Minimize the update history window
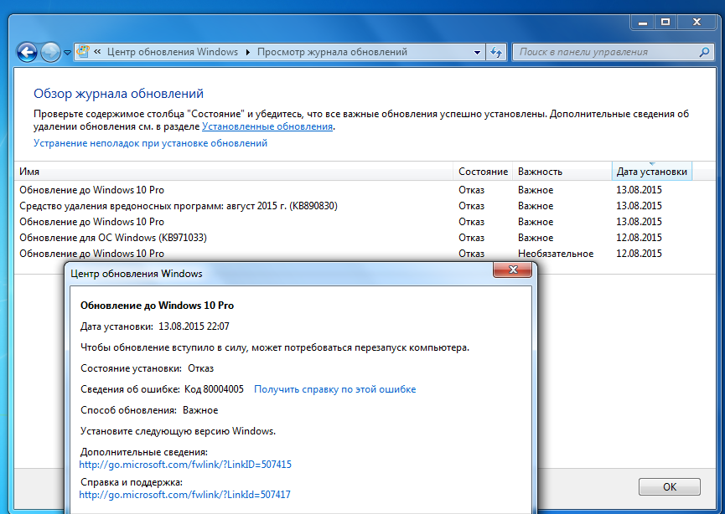725x514 pixels. (643, 22)
